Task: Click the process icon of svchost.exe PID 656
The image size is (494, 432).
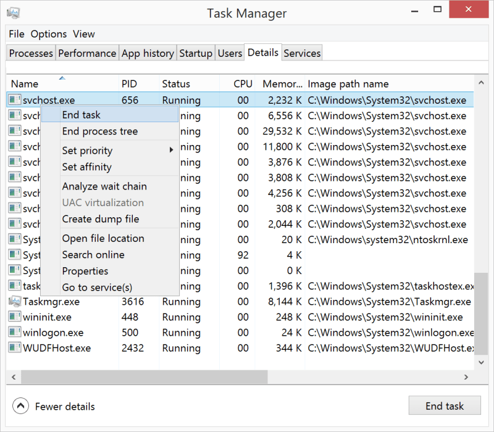Action: 14,99
